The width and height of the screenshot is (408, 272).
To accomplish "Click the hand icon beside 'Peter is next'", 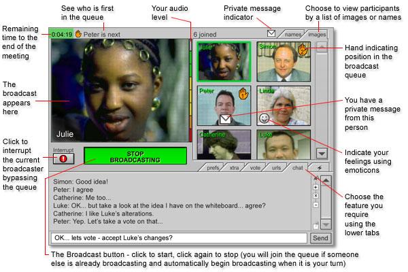I will [x=78, y=33].
